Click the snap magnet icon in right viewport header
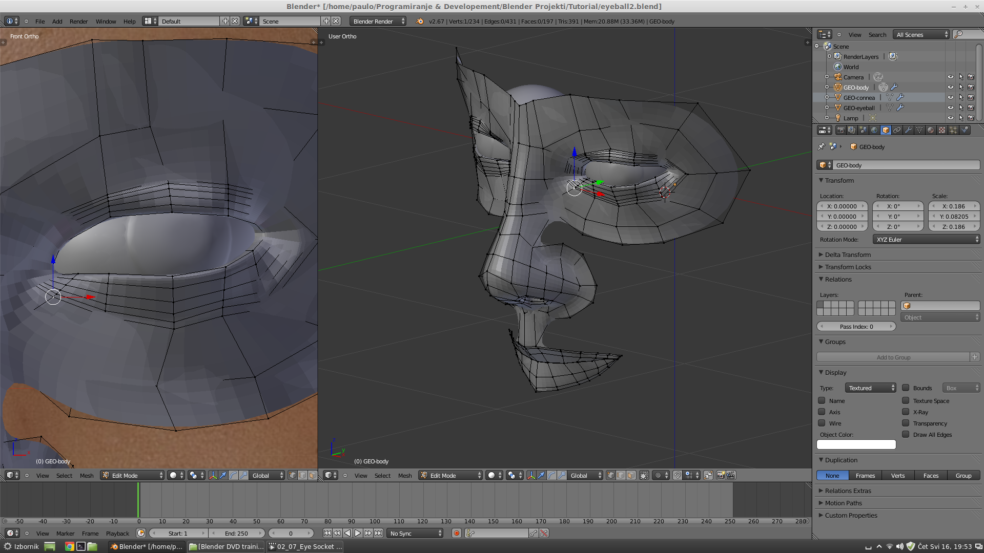Image resolution: width=984 pixels, height=553 pixels. point(677,475)
